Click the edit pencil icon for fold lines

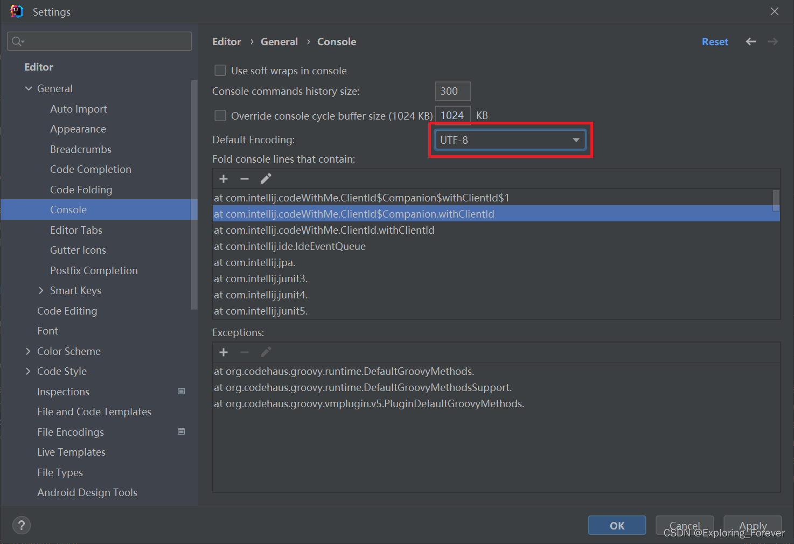(266, 179)
